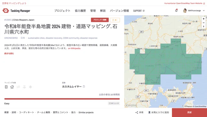Viewport: 207px width, 117px height.
Task: Click the bookmark favorites icon
Action: coord(149,112)
